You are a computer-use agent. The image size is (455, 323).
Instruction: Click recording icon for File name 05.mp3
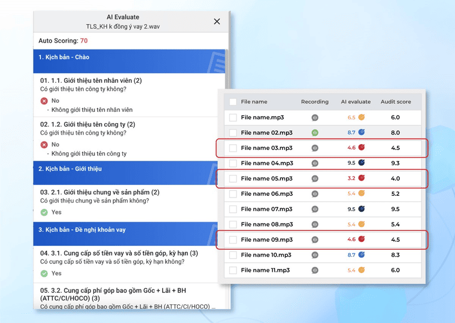[315, 178]
